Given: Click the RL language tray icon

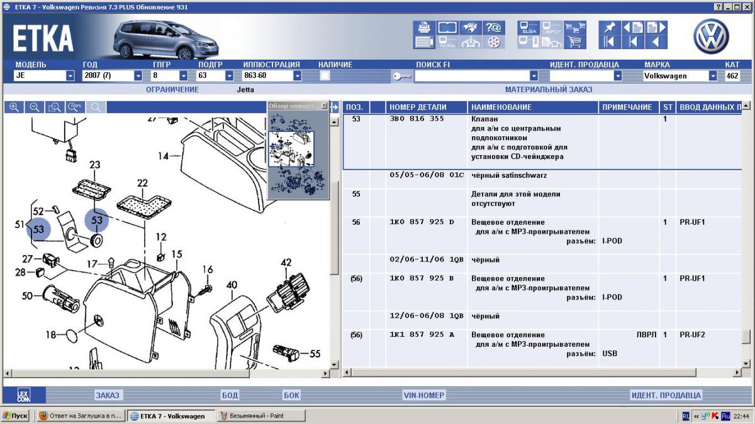Looking at the screenshot, I should tap(686, 416).
